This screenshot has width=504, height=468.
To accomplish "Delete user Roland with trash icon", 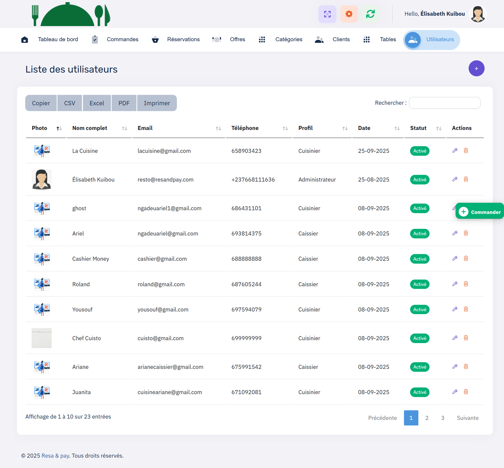I will point(466,284).
